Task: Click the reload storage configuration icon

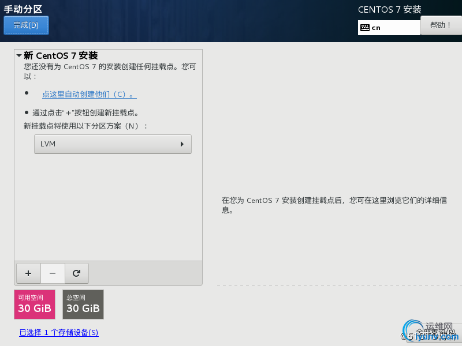Action: [77, 273]
